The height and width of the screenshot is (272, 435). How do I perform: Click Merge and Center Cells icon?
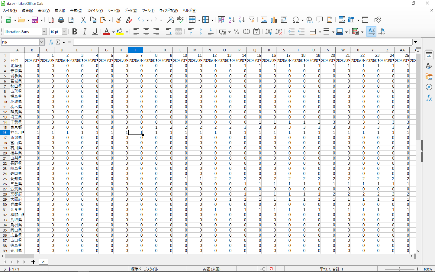pos(179,32)
